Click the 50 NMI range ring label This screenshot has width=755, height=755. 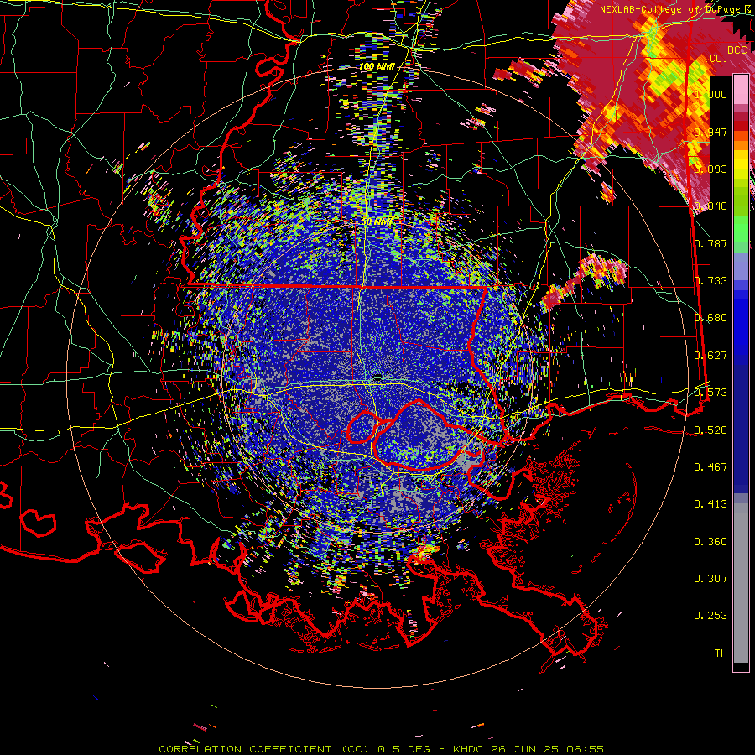(377, 222)
